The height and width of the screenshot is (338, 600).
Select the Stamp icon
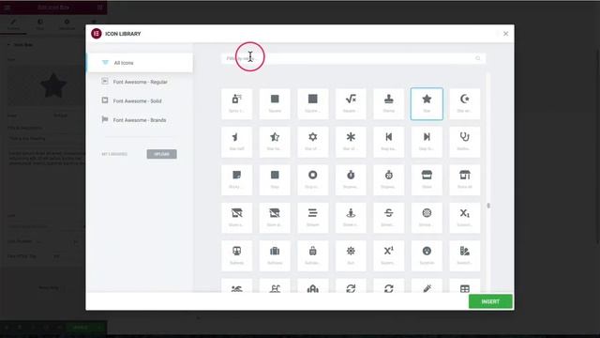[388, 103]
